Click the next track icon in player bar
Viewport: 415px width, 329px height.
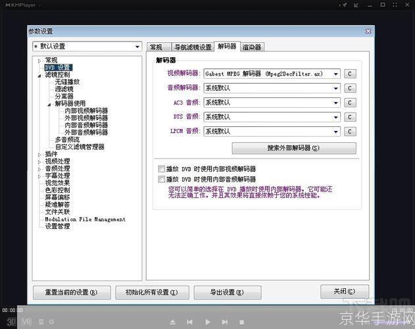pos(225,322)
